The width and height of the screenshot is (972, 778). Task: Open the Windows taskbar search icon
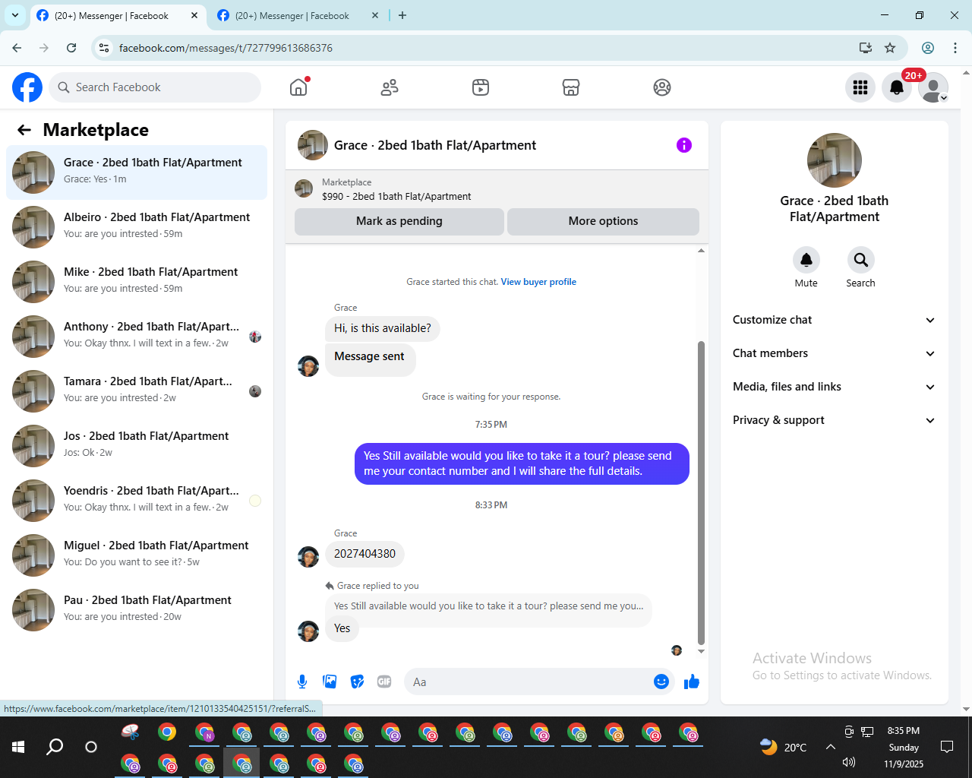tap(55, 747)
